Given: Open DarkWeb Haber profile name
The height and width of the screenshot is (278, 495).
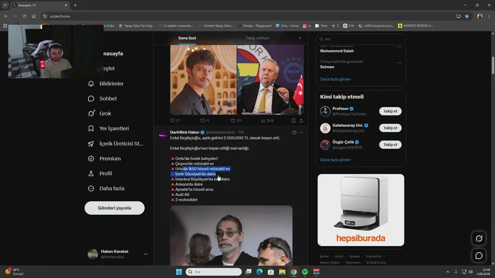Looking at the screenshot, I should coord(185,132).
